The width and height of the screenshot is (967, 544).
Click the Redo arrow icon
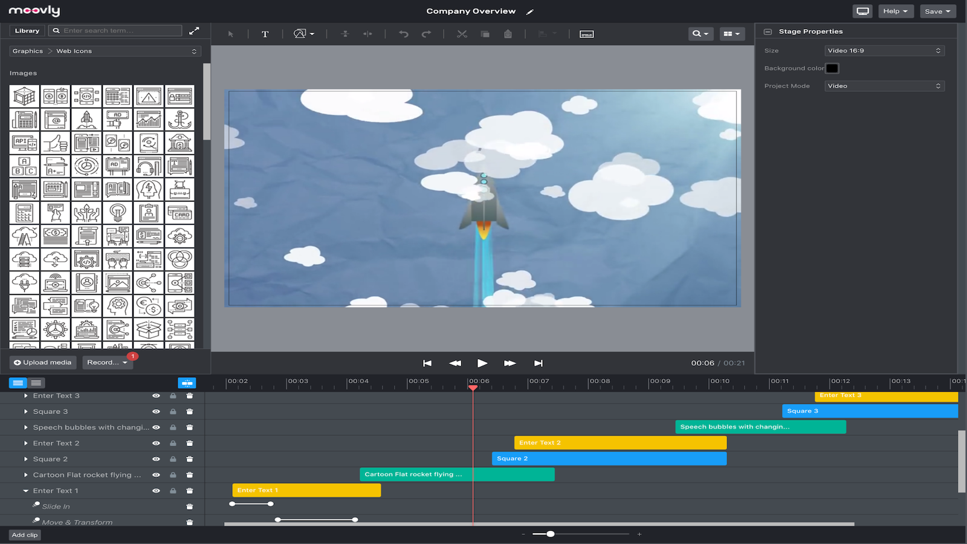pyautogui.click(x=427, y=34)
